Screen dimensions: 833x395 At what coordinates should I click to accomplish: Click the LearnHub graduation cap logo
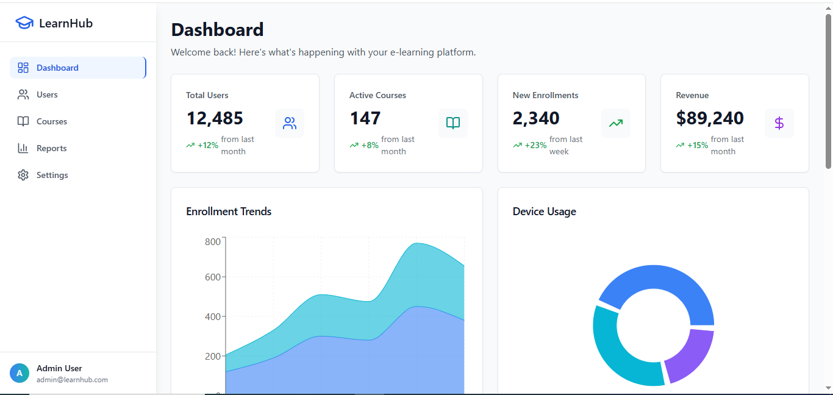click(x=24, y=23)
